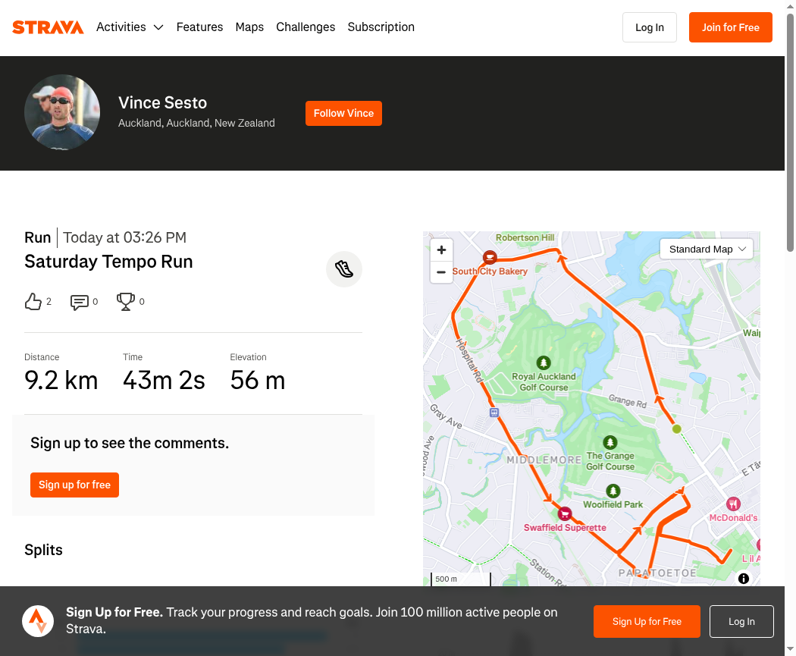Click the Strava logo
This screenshot has height=656, width=796.
(48, 27)
